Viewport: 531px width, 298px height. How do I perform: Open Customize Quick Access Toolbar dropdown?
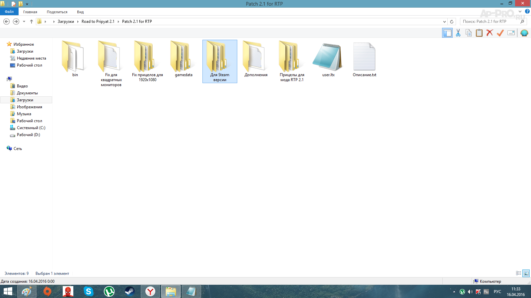coord(27,4)
